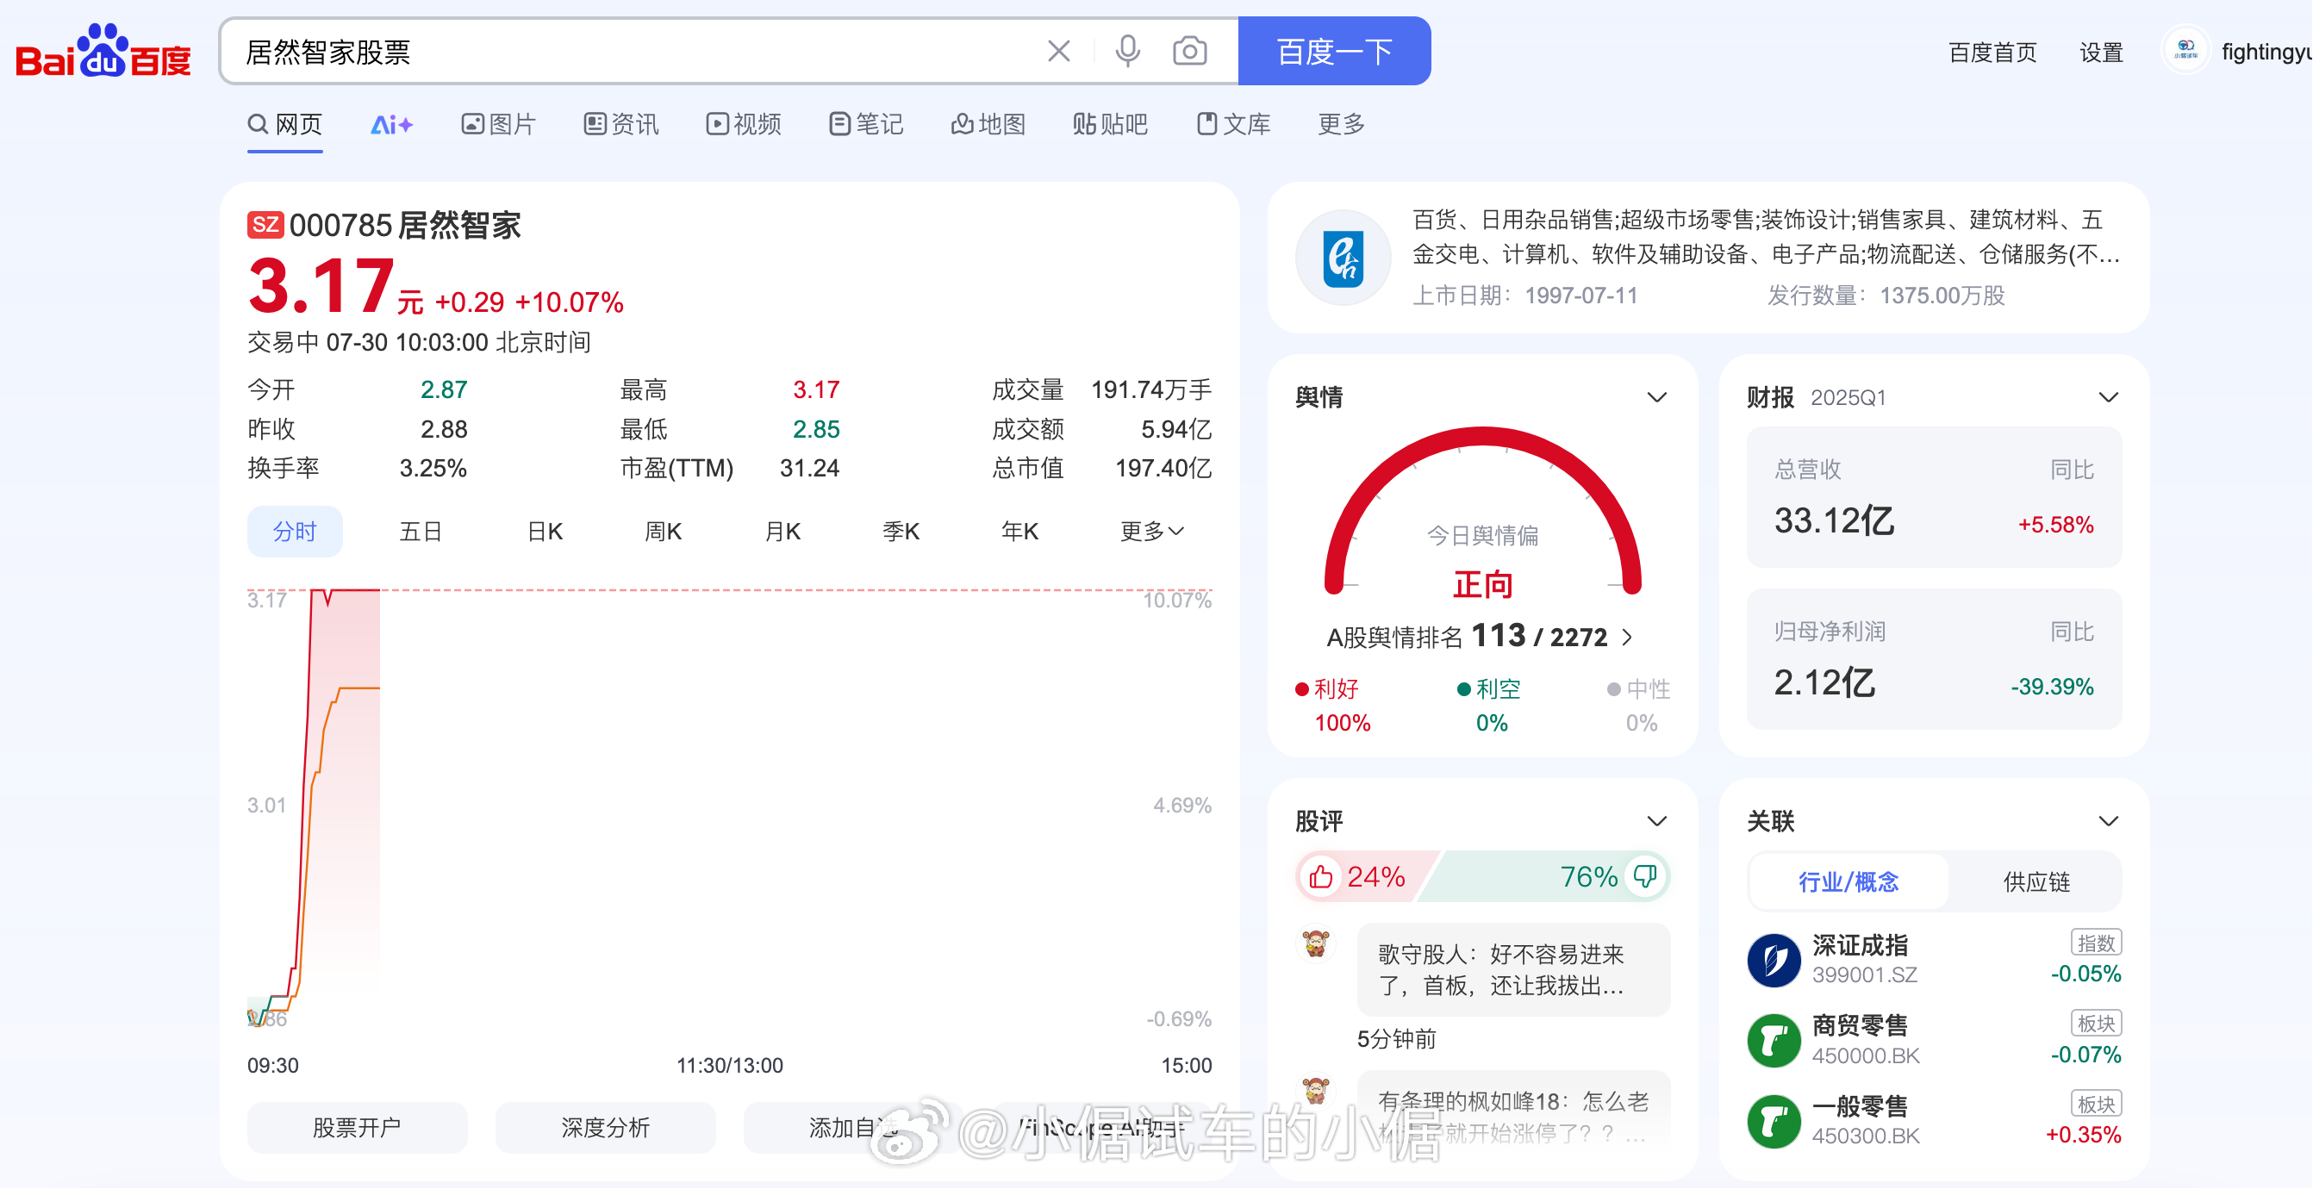
Task: Click the 归母净利润 2.12亿 card
Action: pyautogui.click(x=1933, y=658)
